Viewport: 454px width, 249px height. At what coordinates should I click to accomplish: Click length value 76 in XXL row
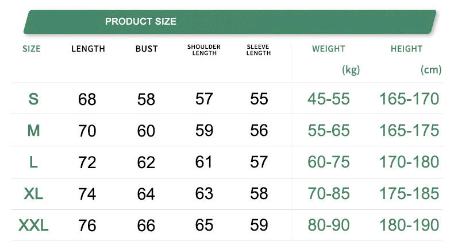tap(87, 225)
